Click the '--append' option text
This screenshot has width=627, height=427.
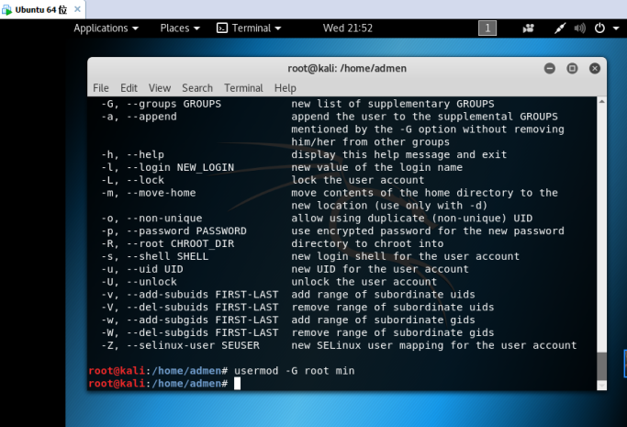pos(151,117)
